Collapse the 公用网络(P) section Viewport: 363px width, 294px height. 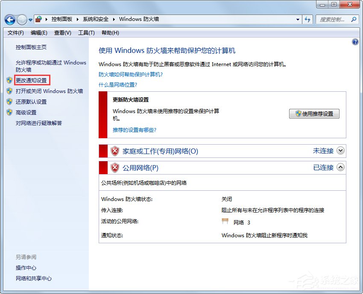tap(340, 167)
